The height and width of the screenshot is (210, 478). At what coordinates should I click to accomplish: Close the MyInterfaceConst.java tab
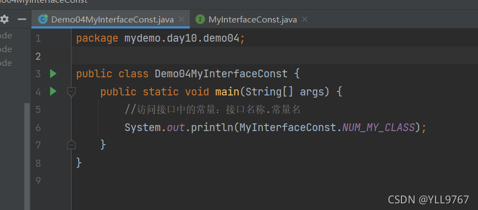click(305, 20)
